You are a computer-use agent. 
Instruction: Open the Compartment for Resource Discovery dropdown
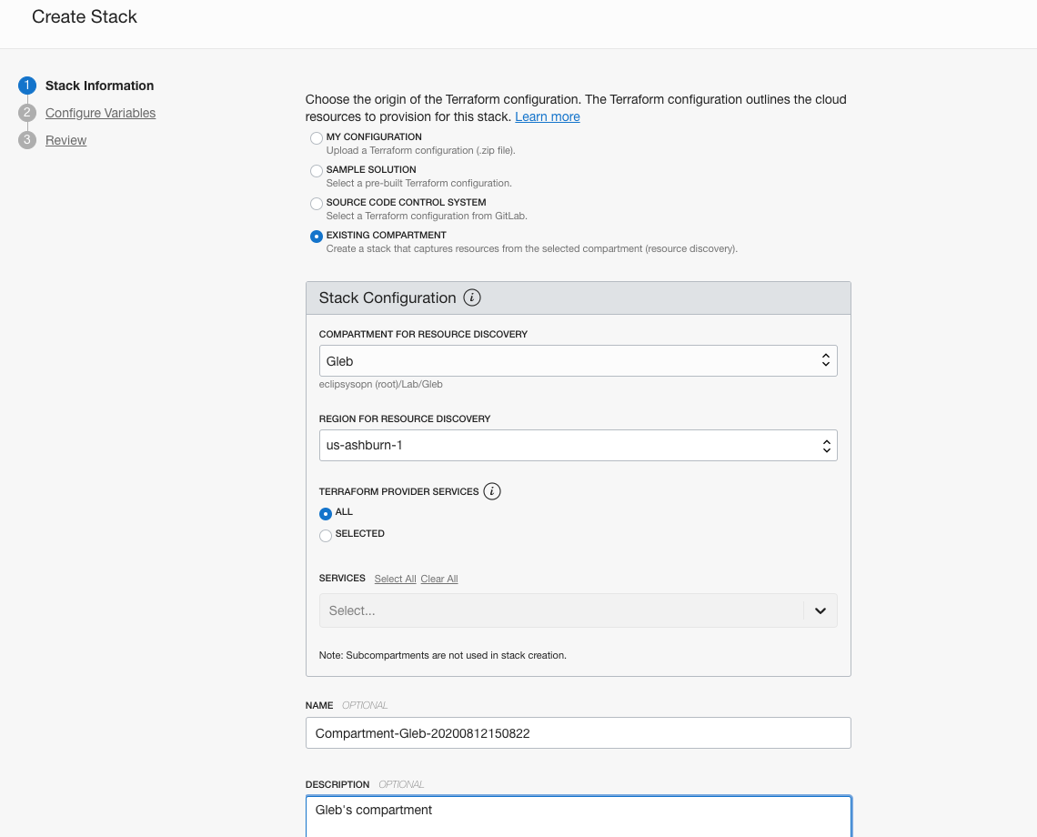pos(578,360)
